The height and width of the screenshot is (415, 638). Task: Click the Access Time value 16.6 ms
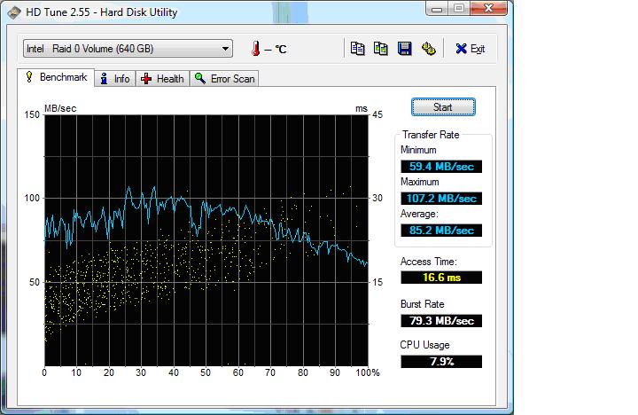441,278
